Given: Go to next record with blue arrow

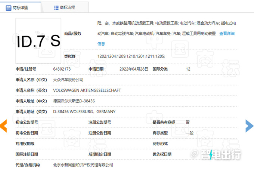Looking at the screenshot, I should coord(250,126).
